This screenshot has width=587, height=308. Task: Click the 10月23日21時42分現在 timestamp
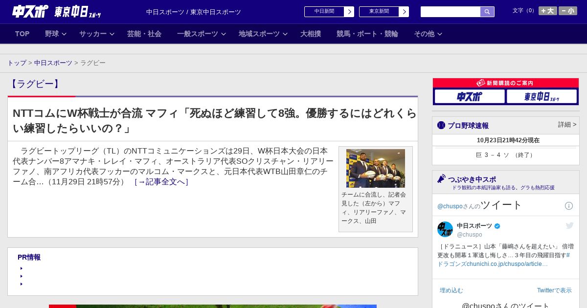click(x=508, y=140)
